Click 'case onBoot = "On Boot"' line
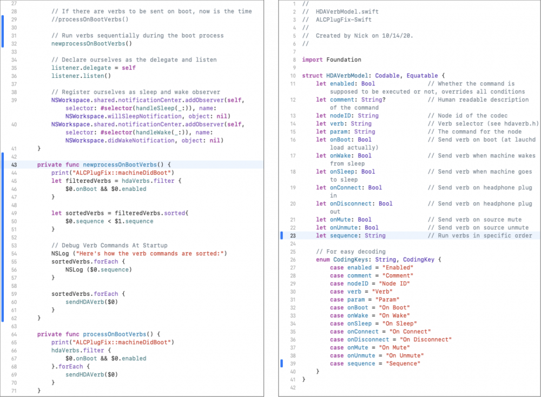Viewport: 541px width, 397px height. coord(370,307)
